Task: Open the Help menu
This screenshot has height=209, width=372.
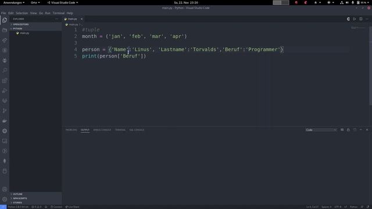Action: (70, 13)
